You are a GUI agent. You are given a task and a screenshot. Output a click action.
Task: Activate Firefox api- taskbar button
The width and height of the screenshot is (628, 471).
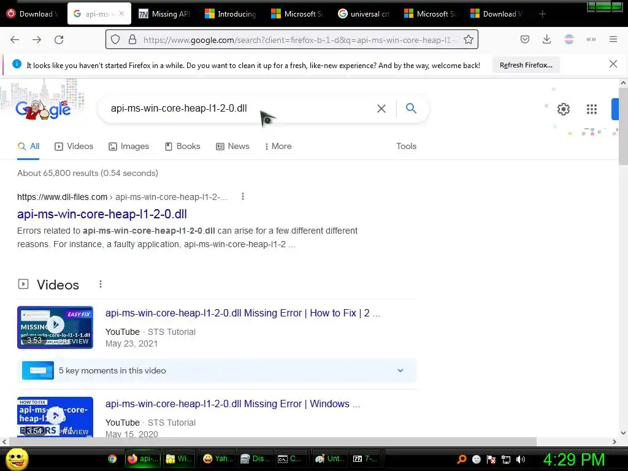point(143,459)
